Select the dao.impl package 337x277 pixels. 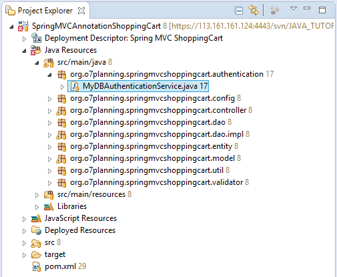click(x=157, y=134)
